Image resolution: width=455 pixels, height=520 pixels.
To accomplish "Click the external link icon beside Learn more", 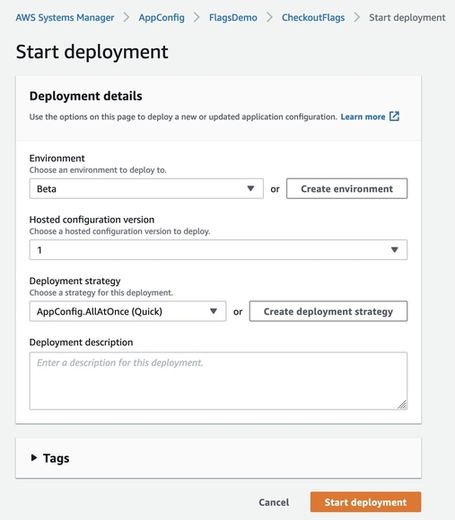I will tap(394, 117).
